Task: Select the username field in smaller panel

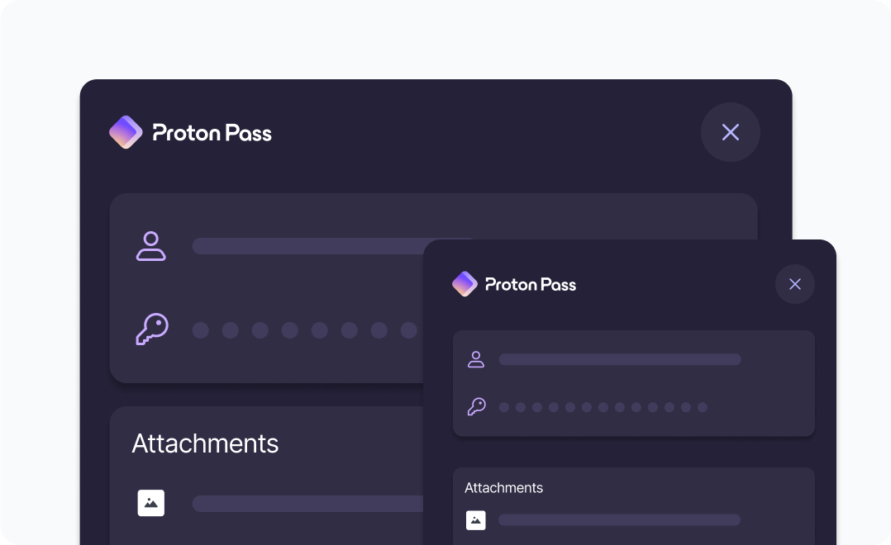Action: click(x=620, y=359)
